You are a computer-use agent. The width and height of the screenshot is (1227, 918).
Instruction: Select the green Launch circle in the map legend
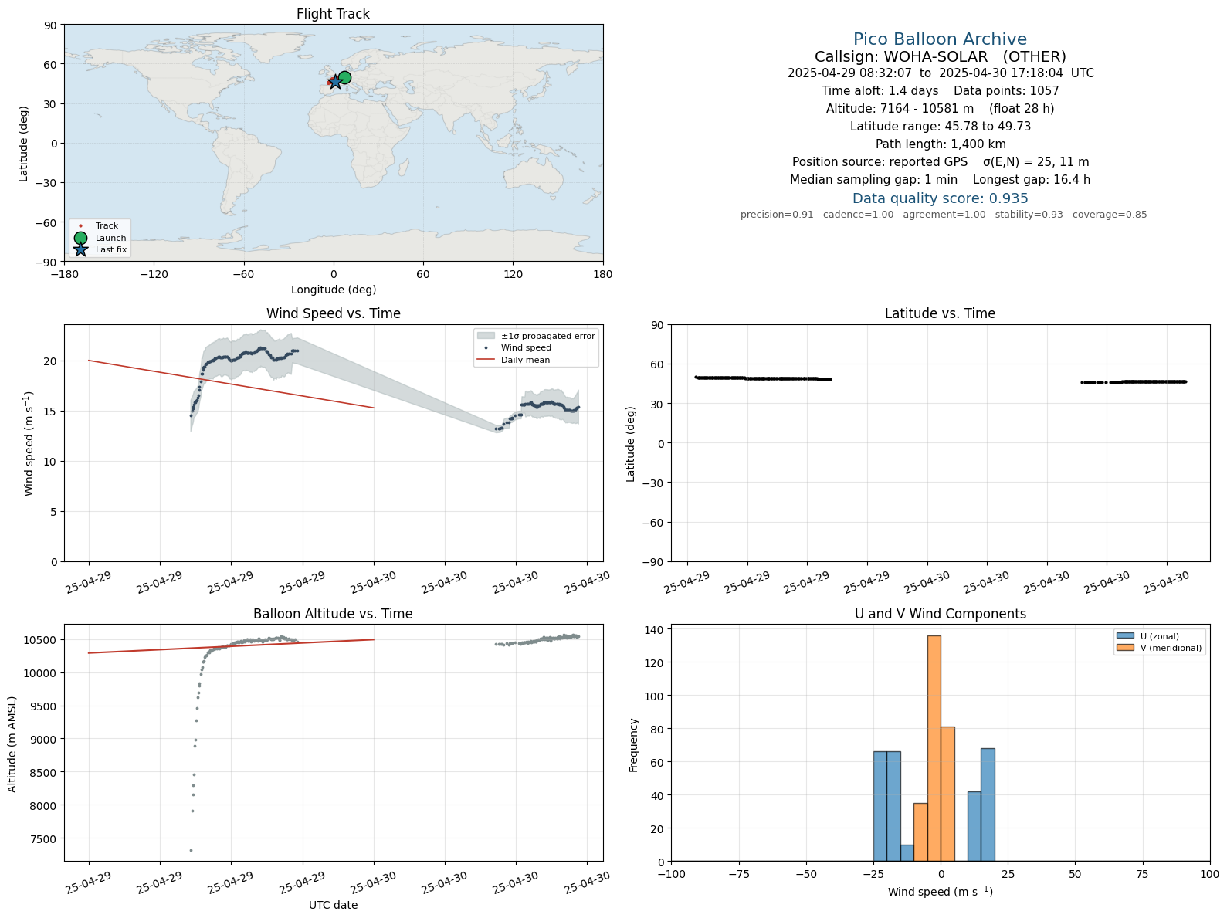80,238
